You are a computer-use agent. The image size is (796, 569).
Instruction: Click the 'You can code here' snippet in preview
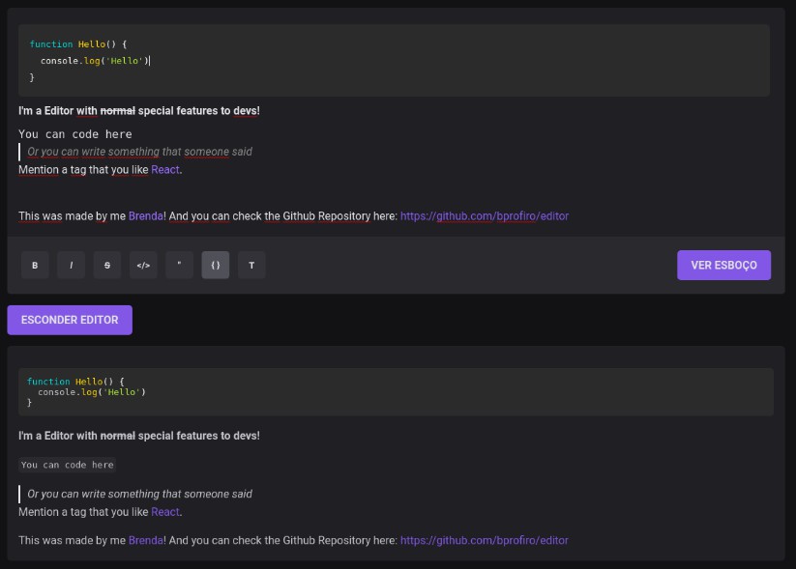point(67,465)
